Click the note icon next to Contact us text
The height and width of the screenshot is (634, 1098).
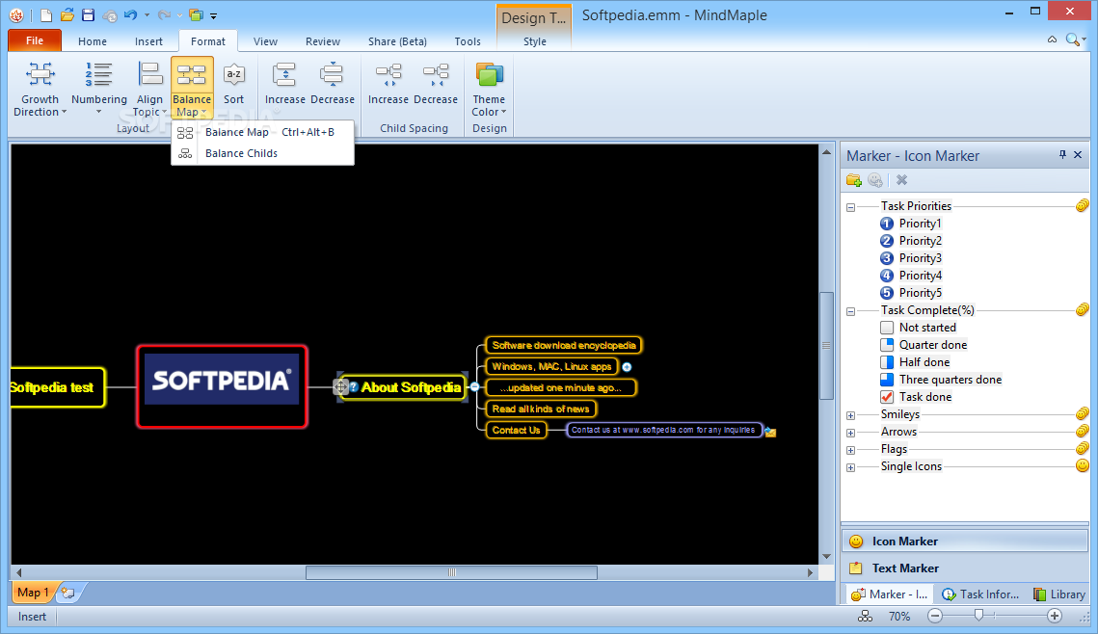pos(770,432)
